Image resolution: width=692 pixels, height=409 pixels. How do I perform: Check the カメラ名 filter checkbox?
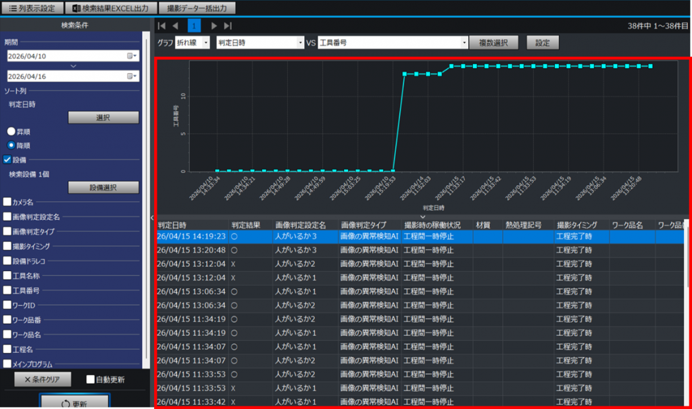7,201
